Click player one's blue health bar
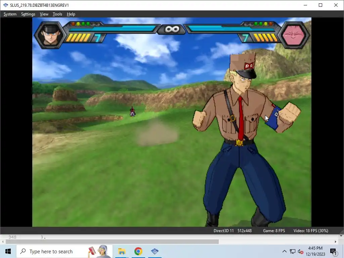This screenshot has height=258, width=344. click(x=112, y=29)
